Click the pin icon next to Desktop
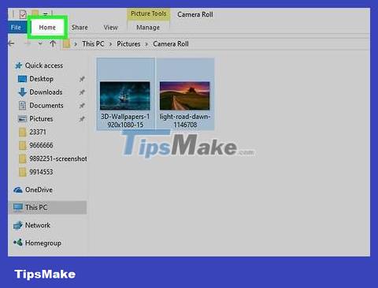378x288 pixels. pos(82,79)
